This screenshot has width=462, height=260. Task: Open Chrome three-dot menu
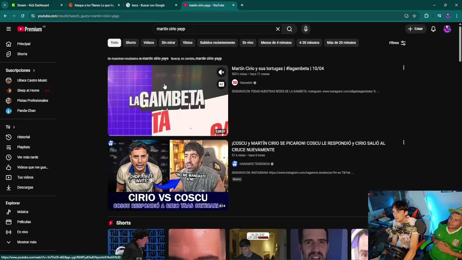(x=457, y=16)
